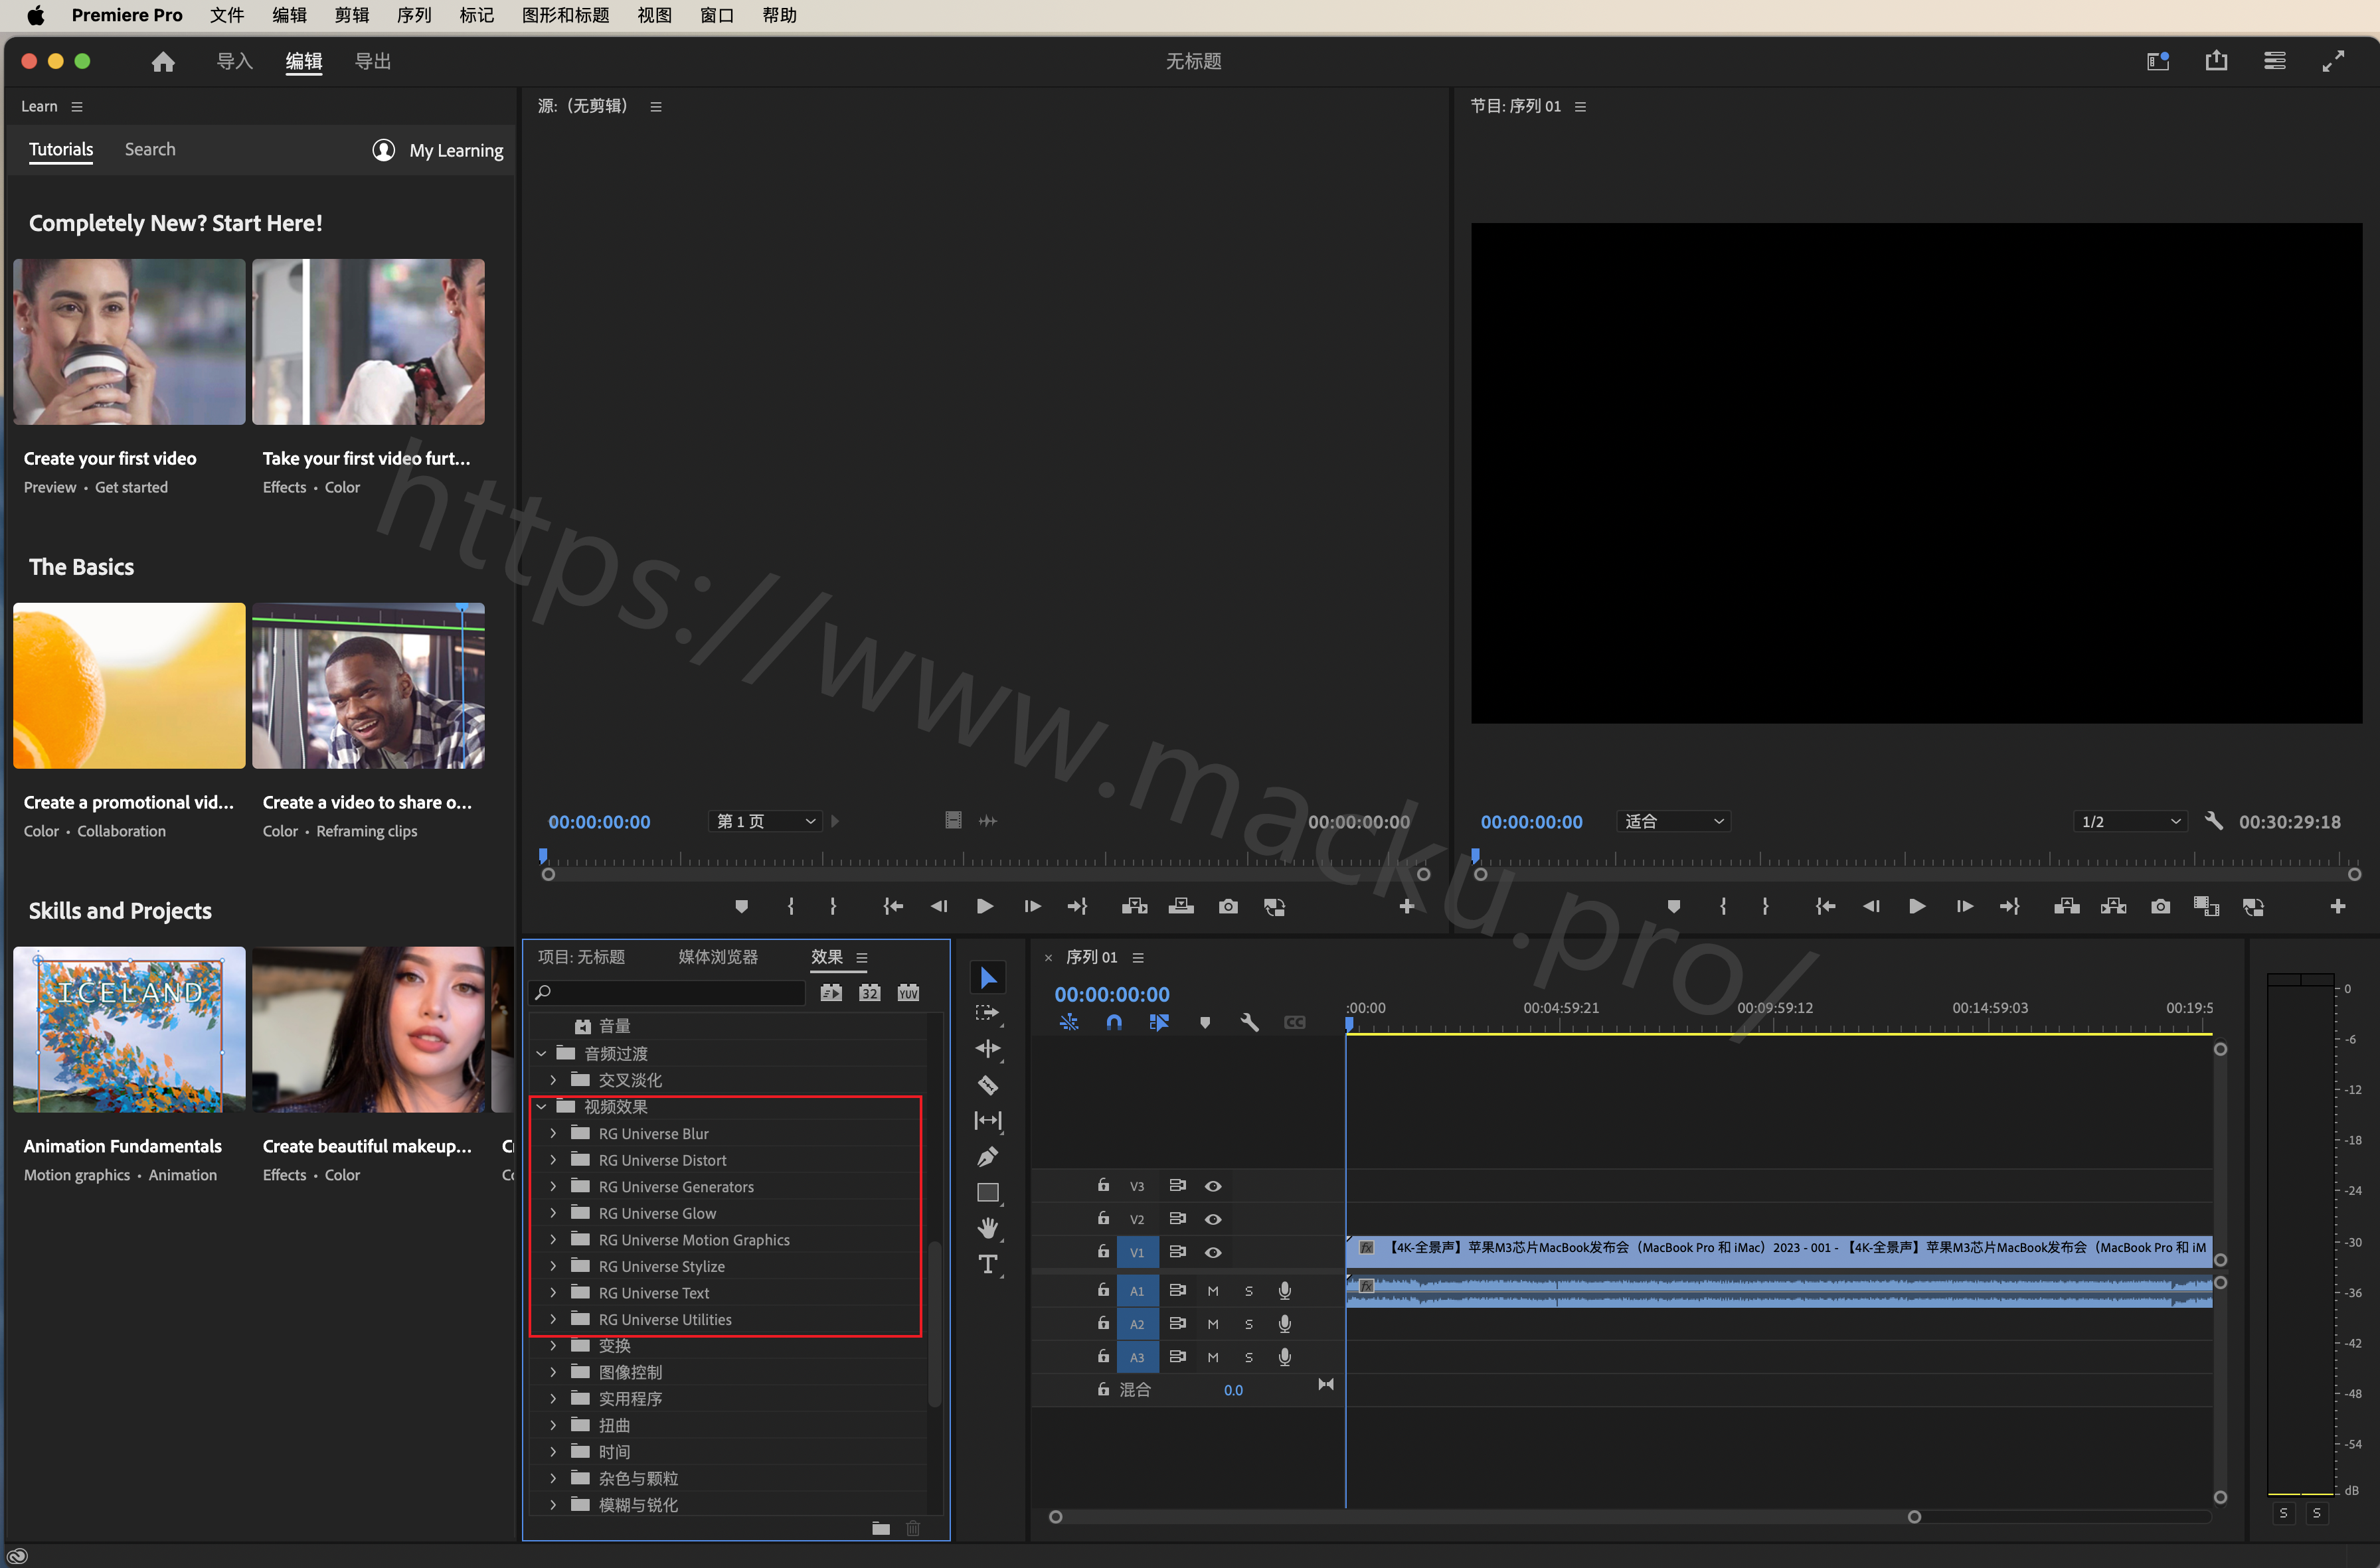Select the Pen tool
The width and height of the screenshot is (2380, 1568).
987,1157
